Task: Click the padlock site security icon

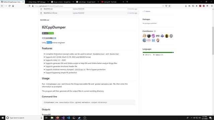Action: click(x=33, y=6)
